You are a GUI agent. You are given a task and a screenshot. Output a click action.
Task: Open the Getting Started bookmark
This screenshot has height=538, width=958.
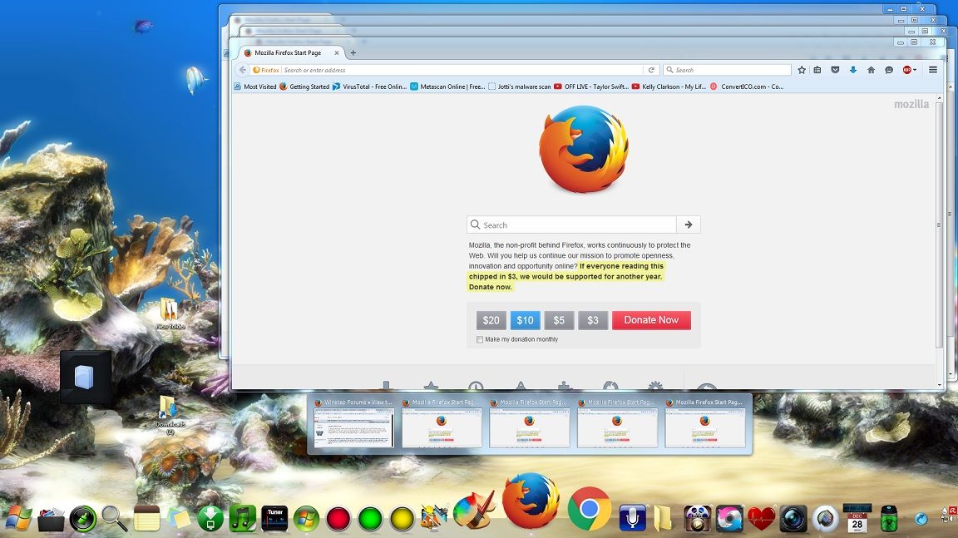(304, 86)
